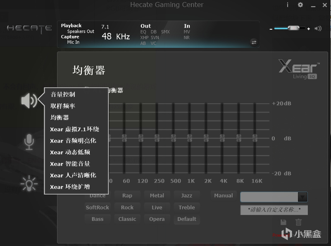Open the microphone settings icon
The image size is (331, 246).
click(29, 142)
